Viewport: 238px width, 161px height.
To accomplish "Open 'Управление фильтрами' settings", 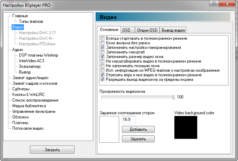I will 34,111.
